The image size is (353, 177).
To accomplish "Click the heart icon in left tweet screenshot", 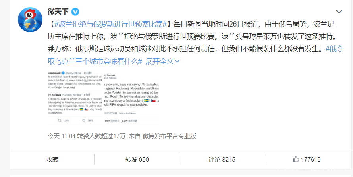I will coord(84,121).
